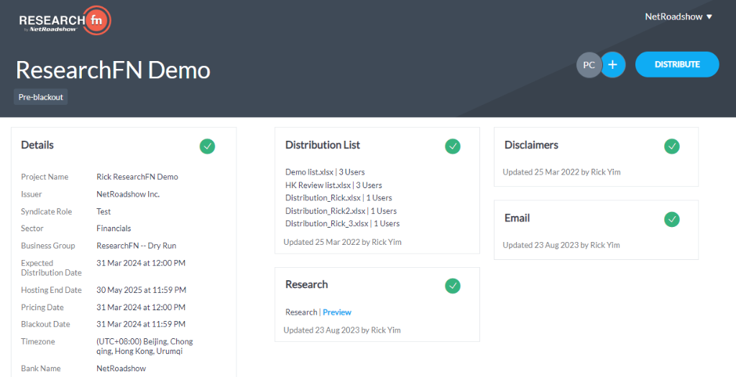Click business group ResearchFN -- Dry Run

136,246
